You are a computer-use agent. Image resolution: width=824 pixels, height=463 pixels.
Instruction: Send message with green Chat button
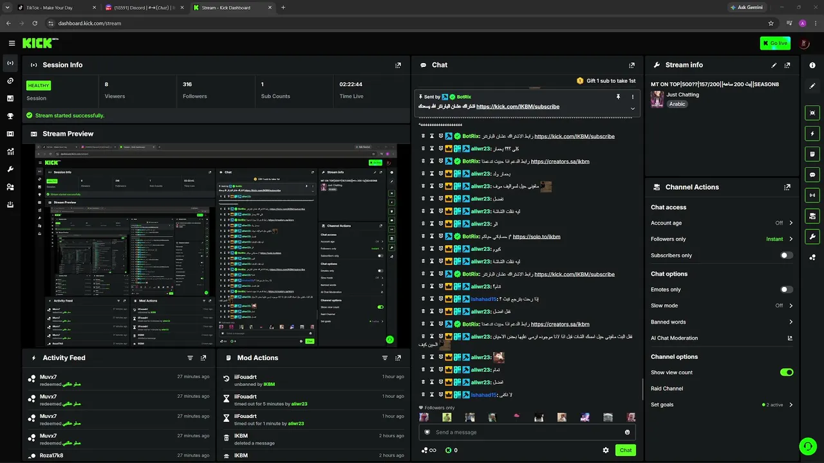pyautogui.click(x=626, y=450)
